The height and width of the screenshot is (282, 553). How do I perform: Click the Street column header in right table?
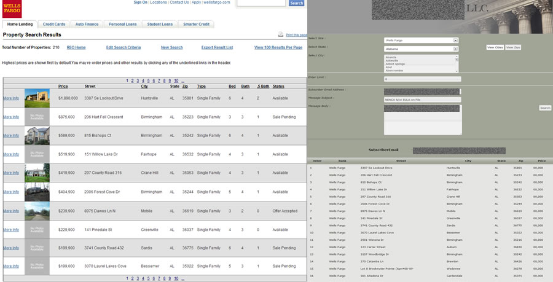(401, 161)
